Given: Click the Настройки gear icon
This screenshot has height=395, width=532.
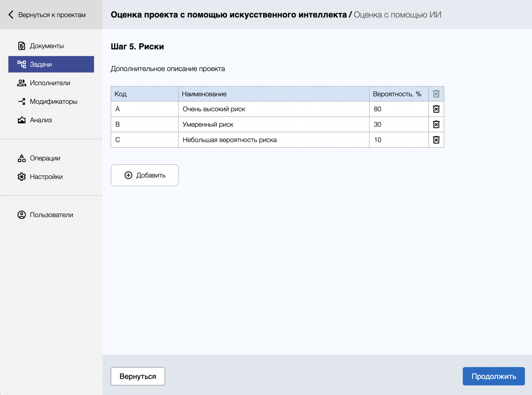Looking at the screenshot, I should [21, 177].
